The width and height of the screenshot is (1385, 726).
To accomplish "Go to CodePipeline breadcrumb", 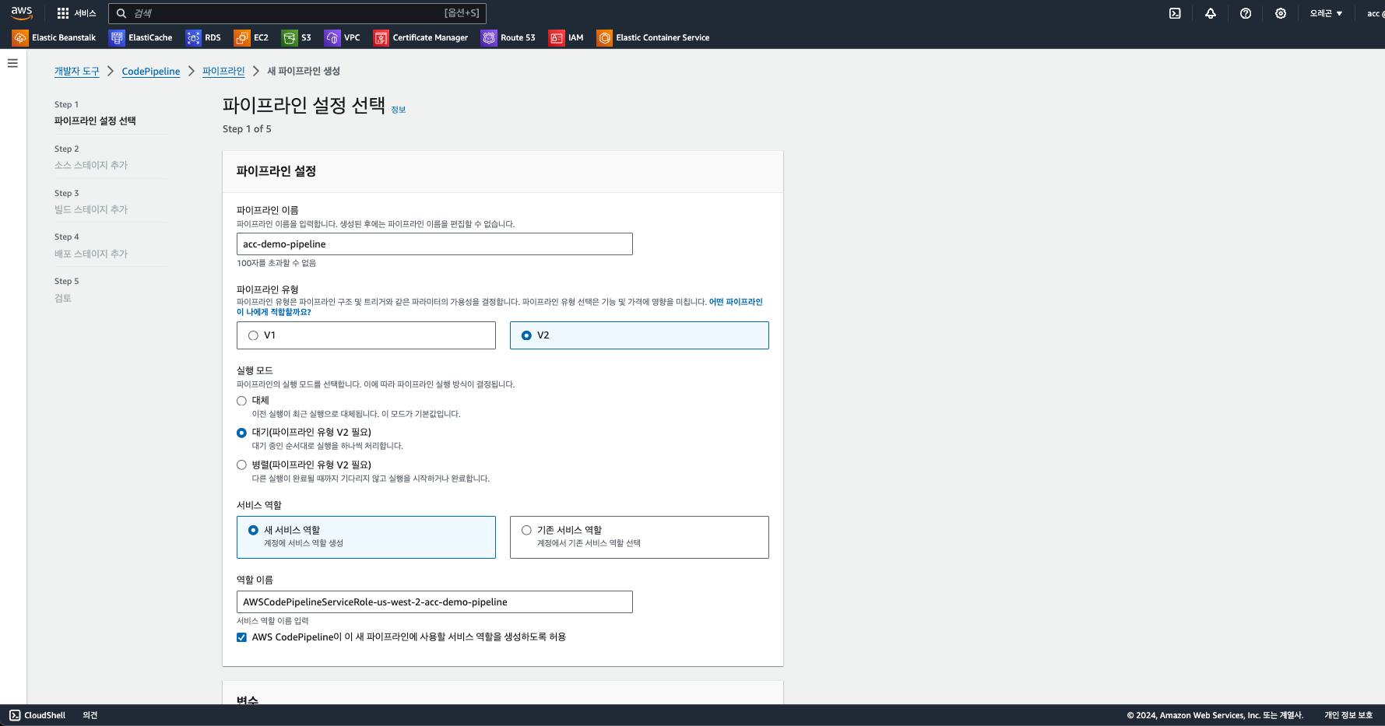I will coord(151,71).
